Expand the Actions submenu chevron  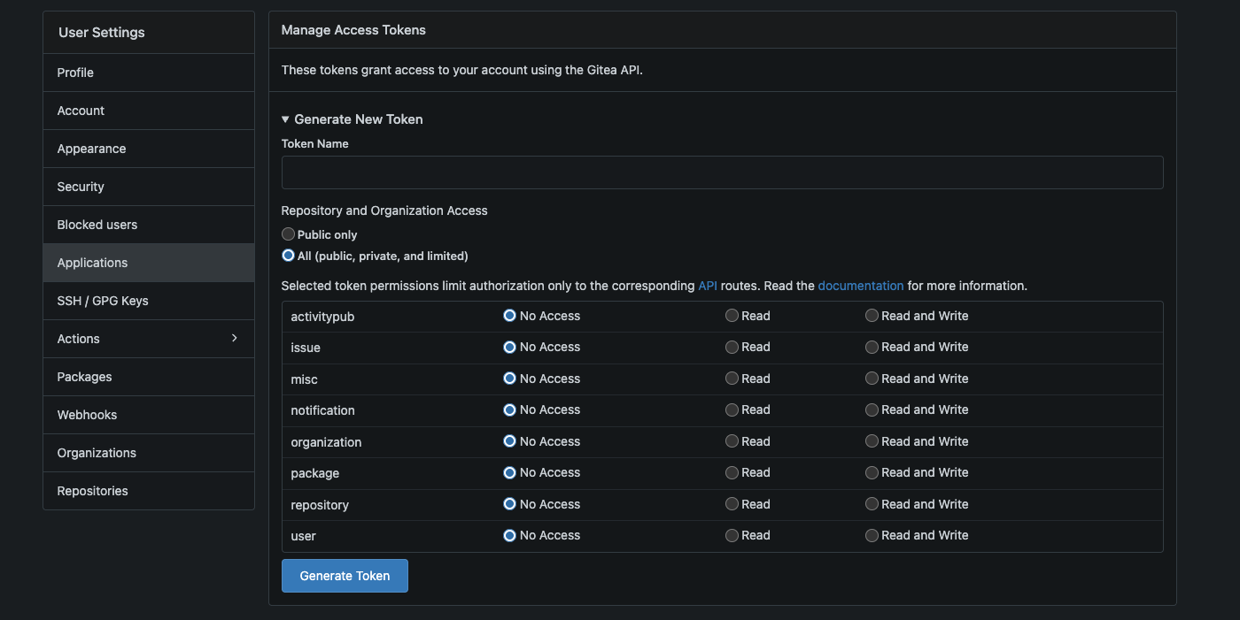pyautogui.click(x=234, y=338)
